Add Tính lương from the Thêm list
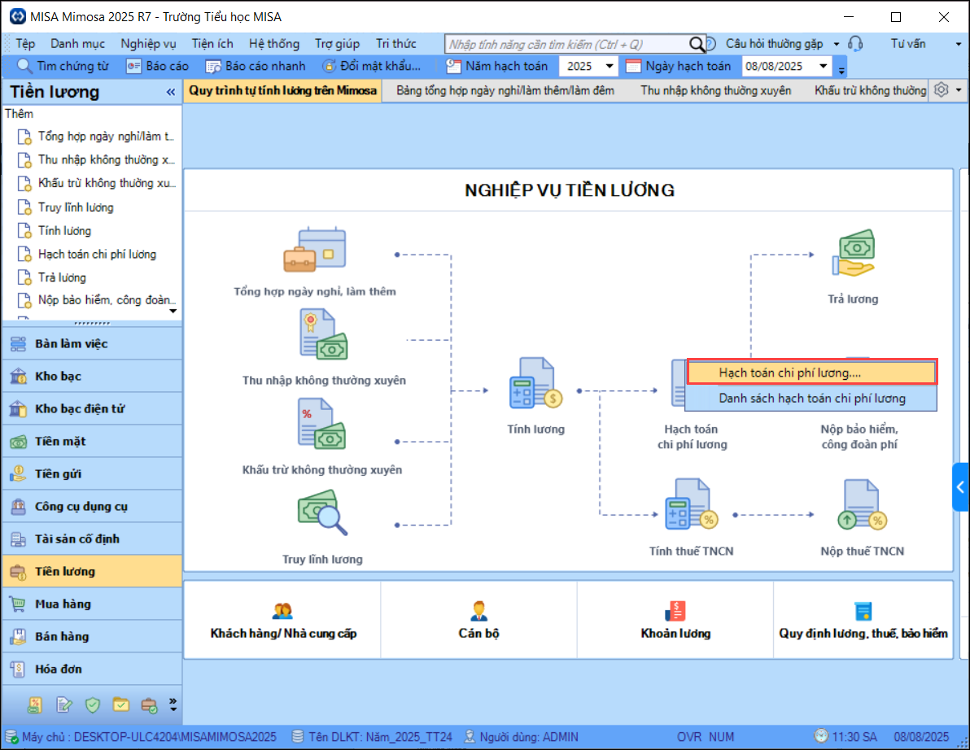 pos(64,231)
